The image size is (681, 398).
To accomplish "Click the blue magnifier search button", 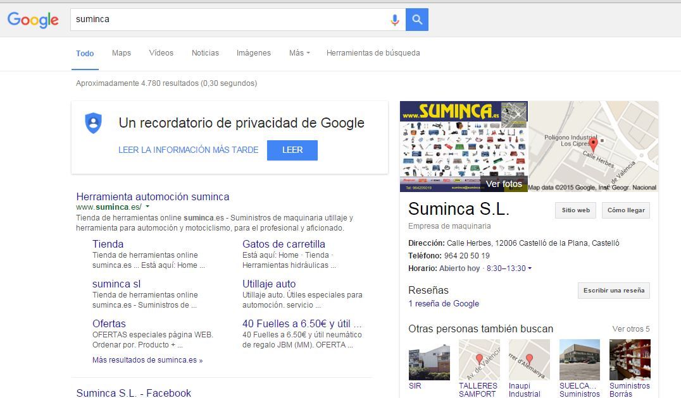I will click(x=417, y=20).
